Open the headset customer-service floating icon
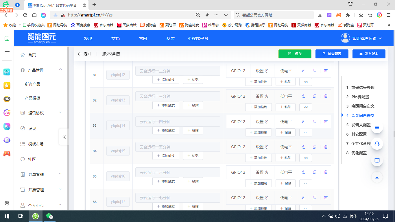 click(377, 143)
